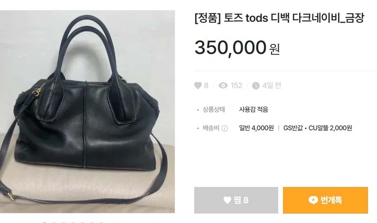Toggle the 찜 8 wishlist button
The width and height of the screenshot is (377, 223).
pos(236,200)
